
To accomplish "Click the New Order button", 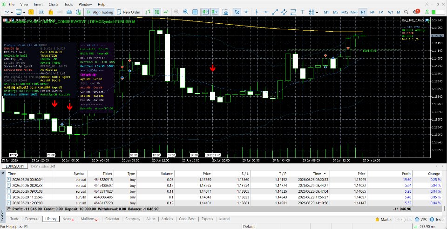I will tap(129, 12).
